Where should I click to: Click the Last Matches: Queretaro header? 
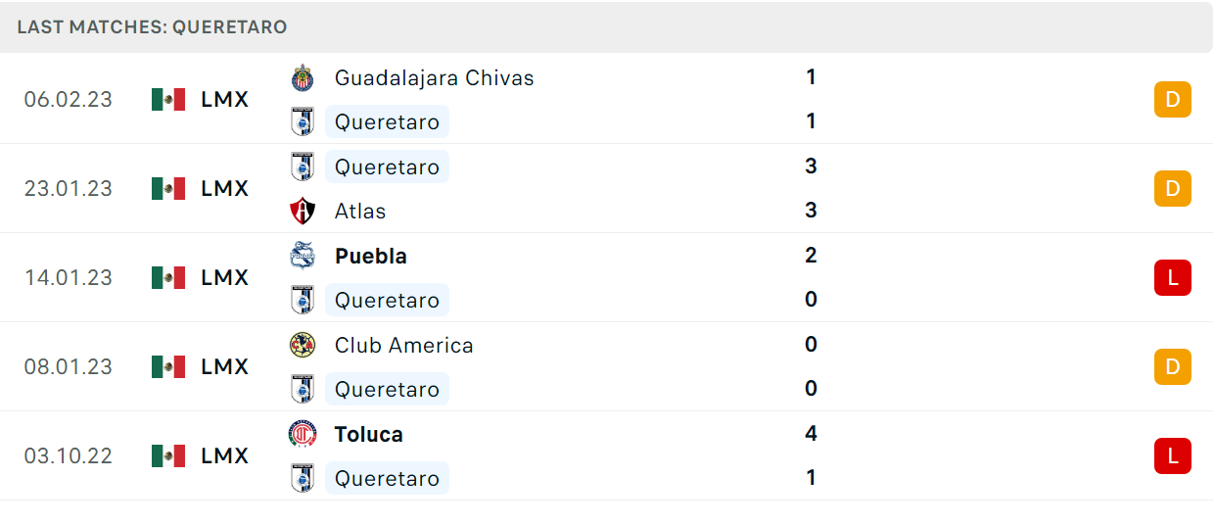[152, 26]
